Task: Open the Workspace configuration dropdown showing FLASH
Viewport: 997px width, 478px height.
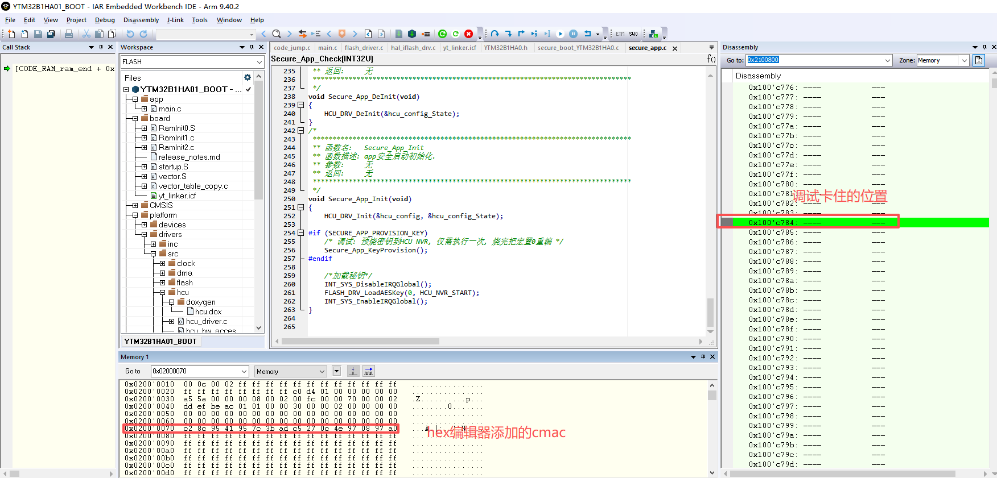Action: point(259,62)
